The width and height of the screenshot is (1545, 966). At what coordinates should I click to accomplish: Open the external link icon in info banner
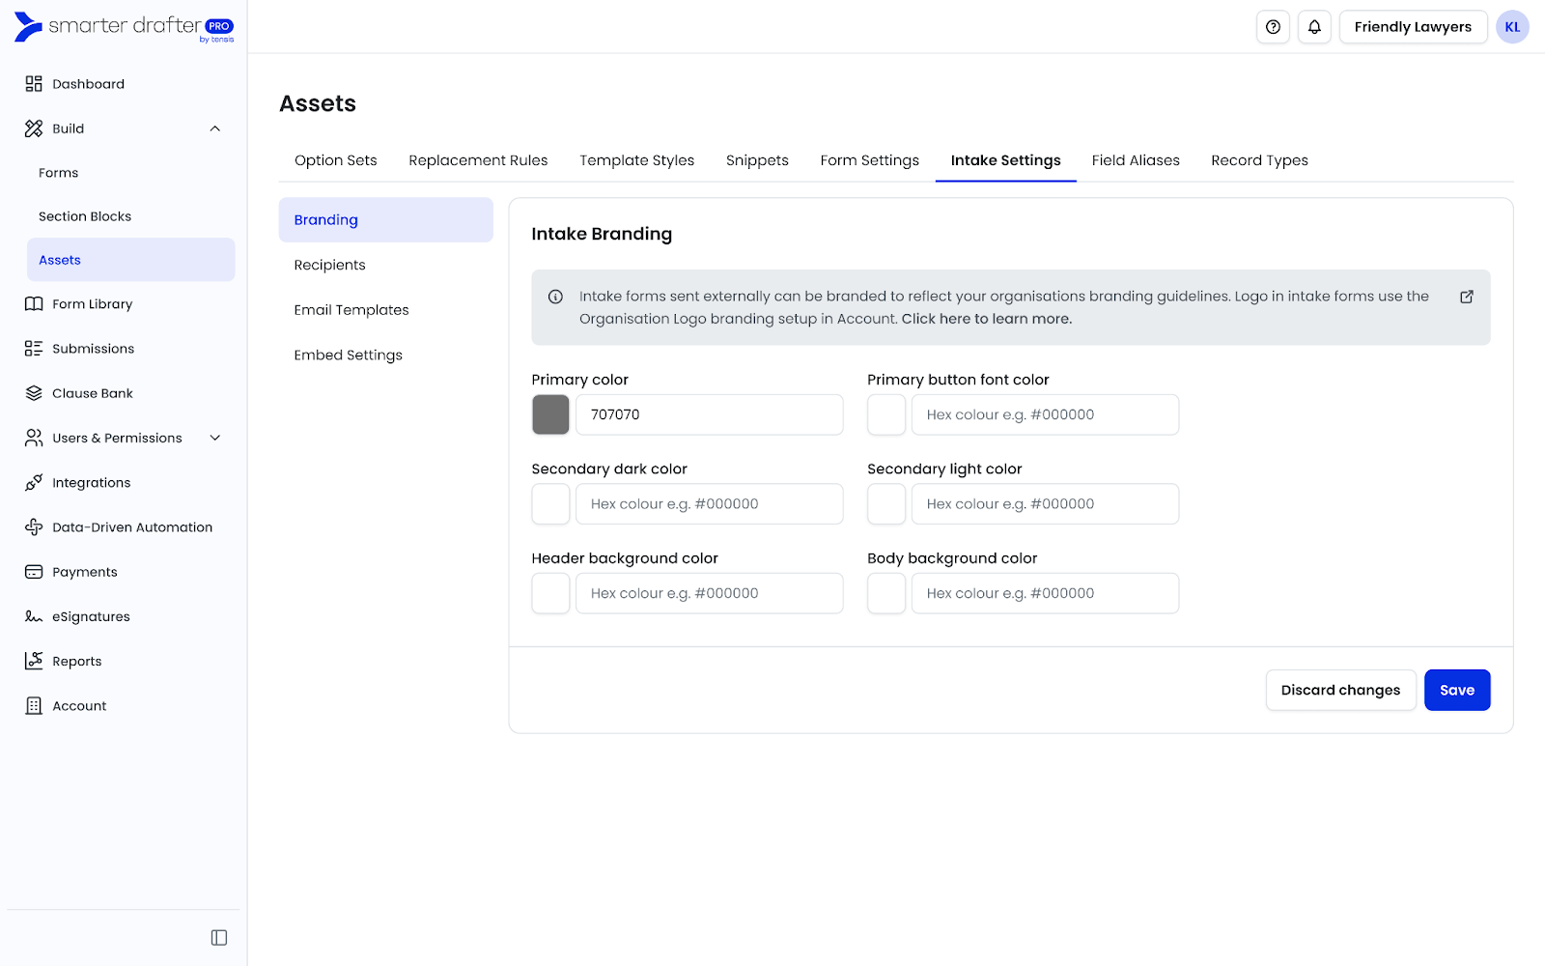(1466, 297)
